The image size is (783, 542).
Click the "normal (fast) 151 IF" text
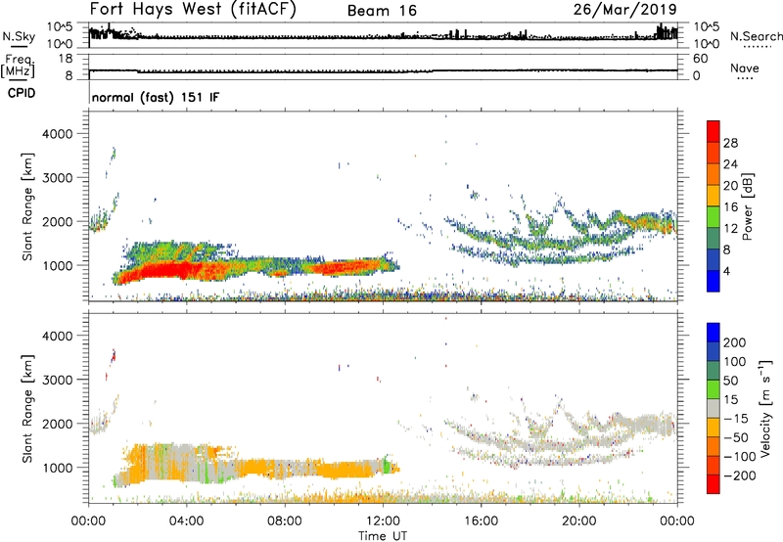(x=156, y=97)
